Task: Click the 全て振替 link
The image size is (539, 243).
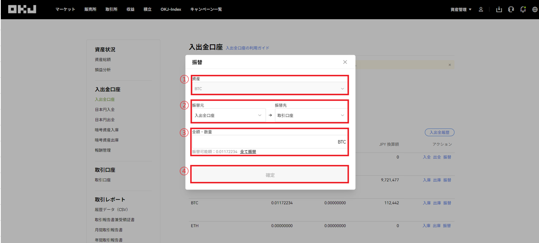Action: pos(248,151)
